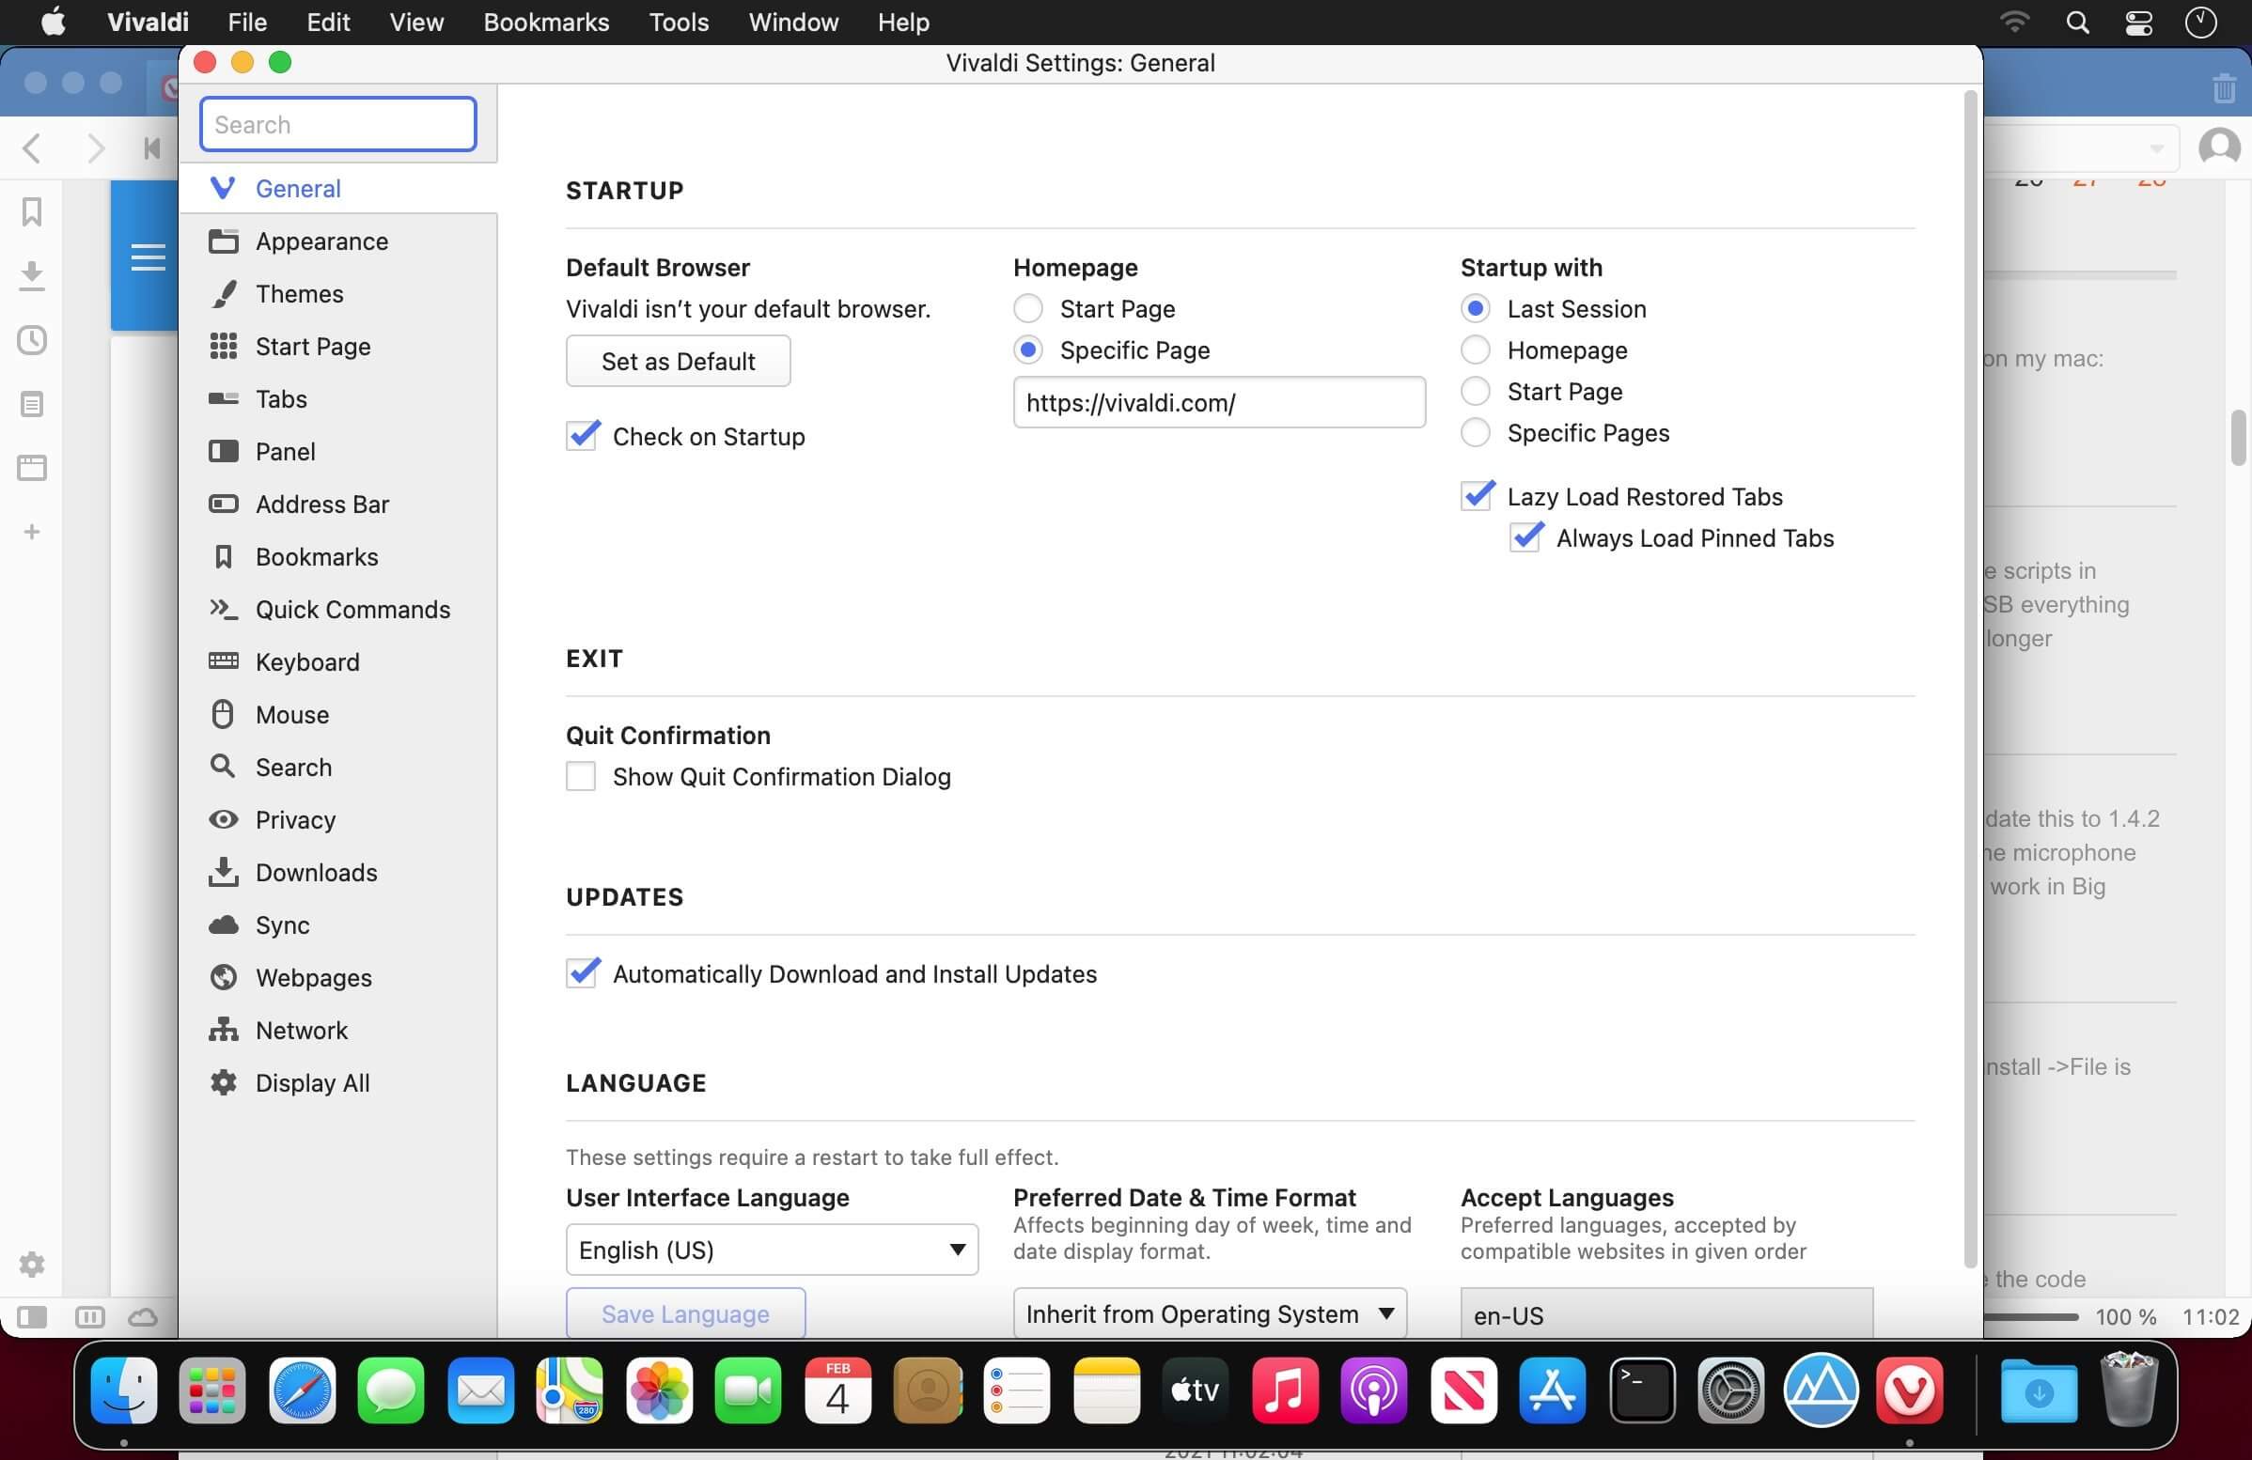Open Webpages settings category

click(337, 978)
